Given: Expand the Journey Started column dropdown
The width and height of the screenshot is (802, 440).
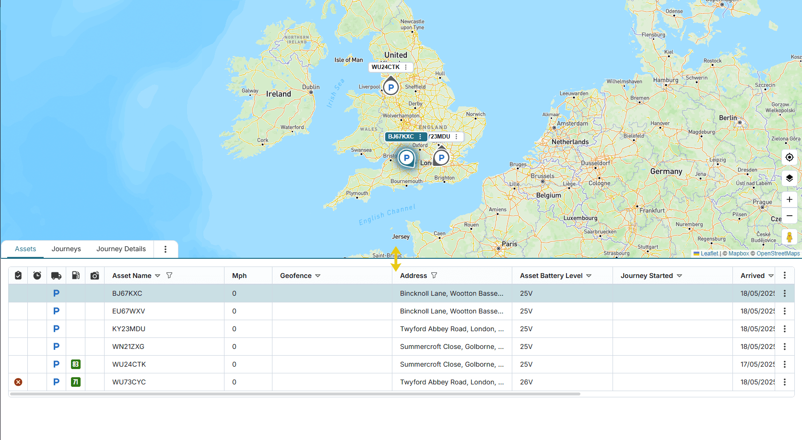Looking at the screenshot, I should coord(679,276).
